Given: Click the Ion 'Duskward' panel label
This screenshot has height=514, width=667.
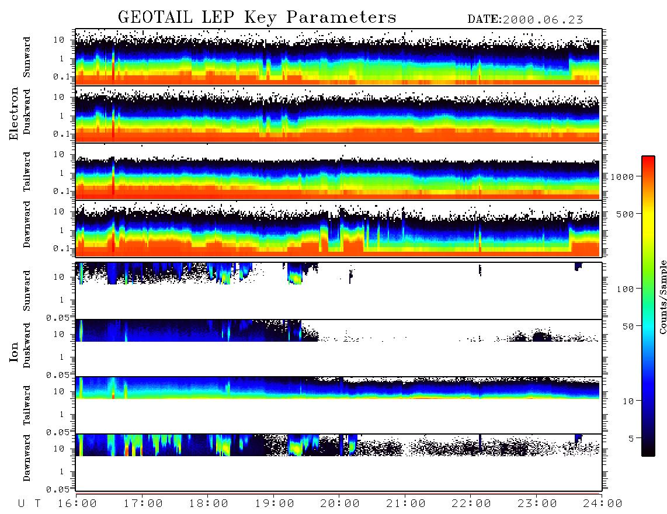Looking at the screenshot, I should pyautogui.click(x=27, y=345).
